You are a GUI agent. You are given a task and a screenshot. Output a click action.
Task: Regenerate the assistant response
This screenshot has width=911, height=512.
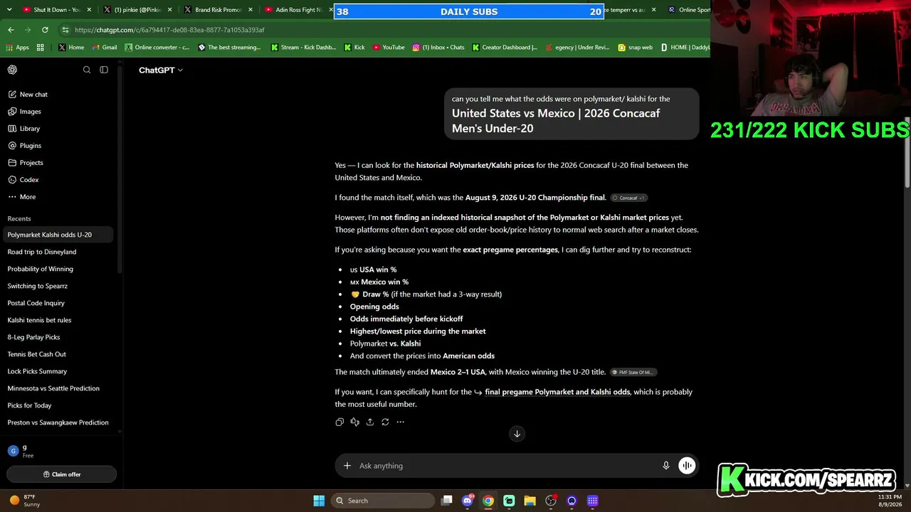(385, 422)
